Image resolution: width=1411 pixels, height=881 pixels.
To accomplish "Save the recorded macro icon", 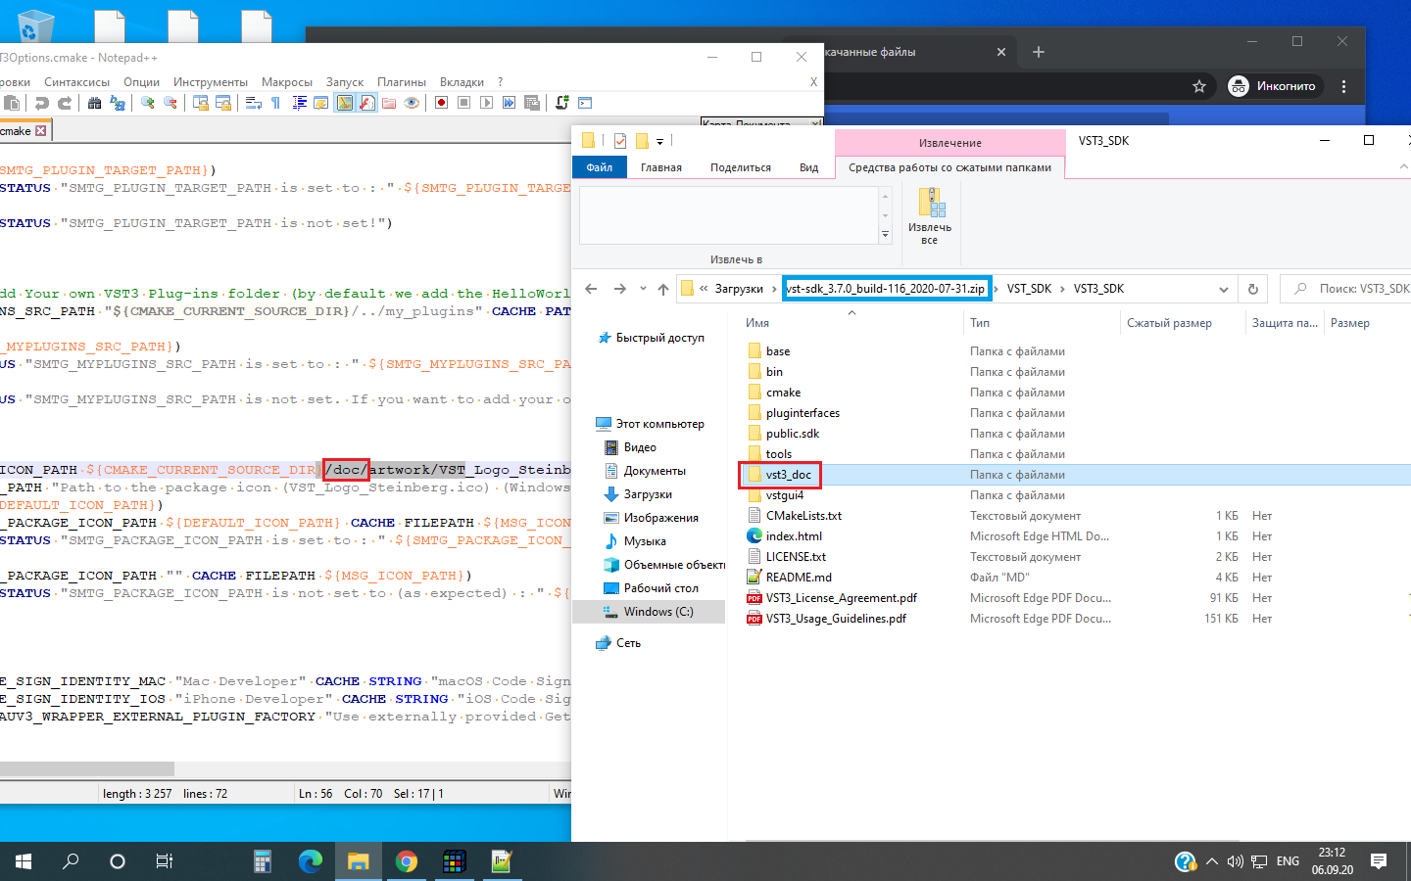I will pyautogui.click(x=532, y=103).
